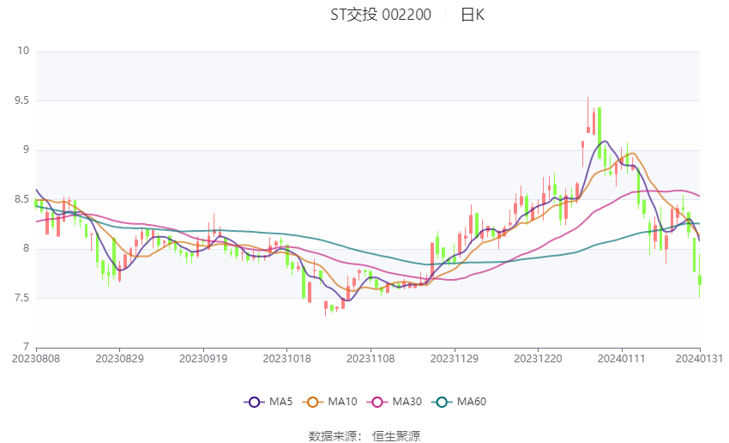Click the x-axis date label 20230919
729x443 pixels.
click(x=203, y=359)
